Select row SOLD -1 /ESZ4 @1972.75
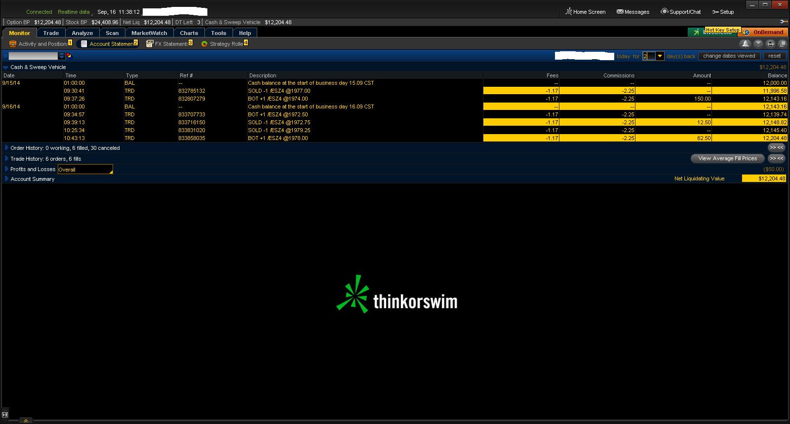Image resolution: width=790 pixels, height=424 pixels. click(395, 122)
